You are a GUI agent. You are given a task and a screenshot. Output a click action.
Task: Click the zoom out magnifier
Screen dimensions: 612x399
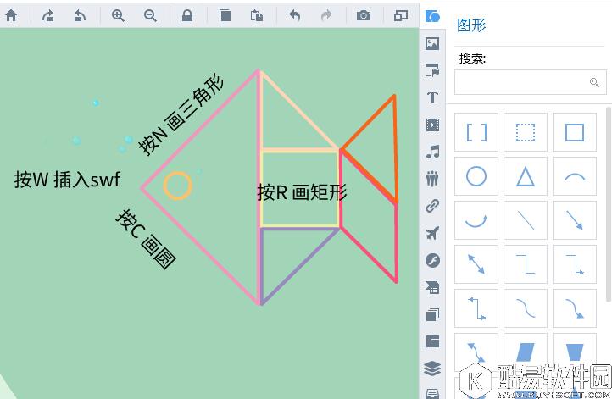point(150,15)
